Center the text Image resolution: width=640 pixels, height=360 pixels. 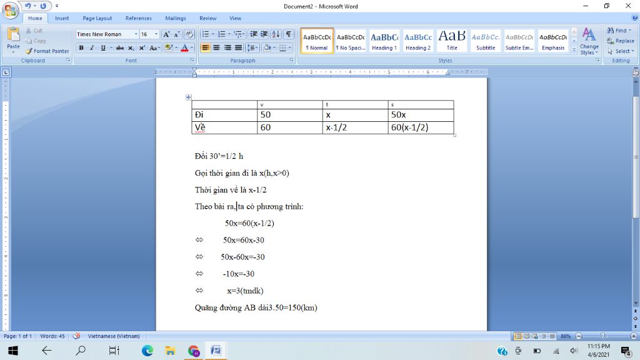click(216, 47)
